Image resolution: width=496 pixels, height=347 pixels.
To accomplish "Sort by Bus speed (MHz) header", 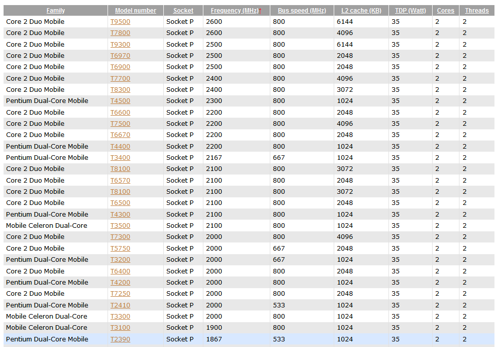I will click(302, 11).
